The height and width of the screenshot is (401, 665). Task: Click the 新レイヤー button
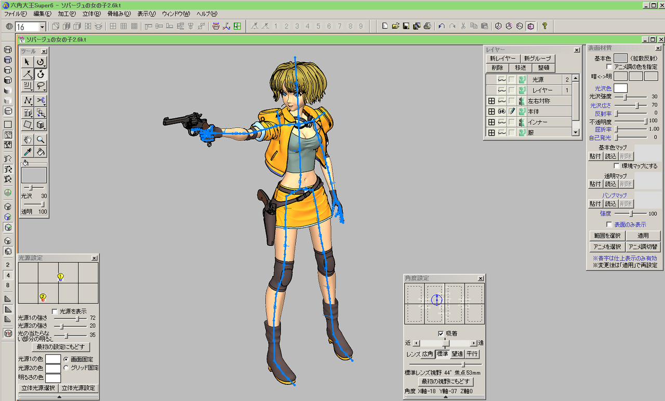(502, 59)
